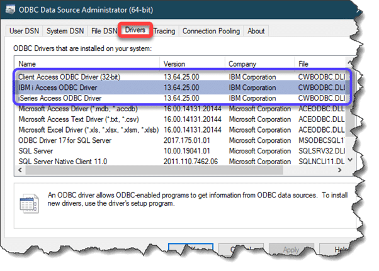This screenshot has width=379, height=271.
Task: Switch to Connection Pooling tab
Action: click(x=212, y=31)
